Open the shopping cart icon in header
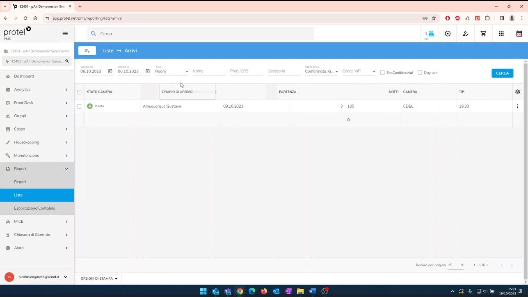 point(483,34)
